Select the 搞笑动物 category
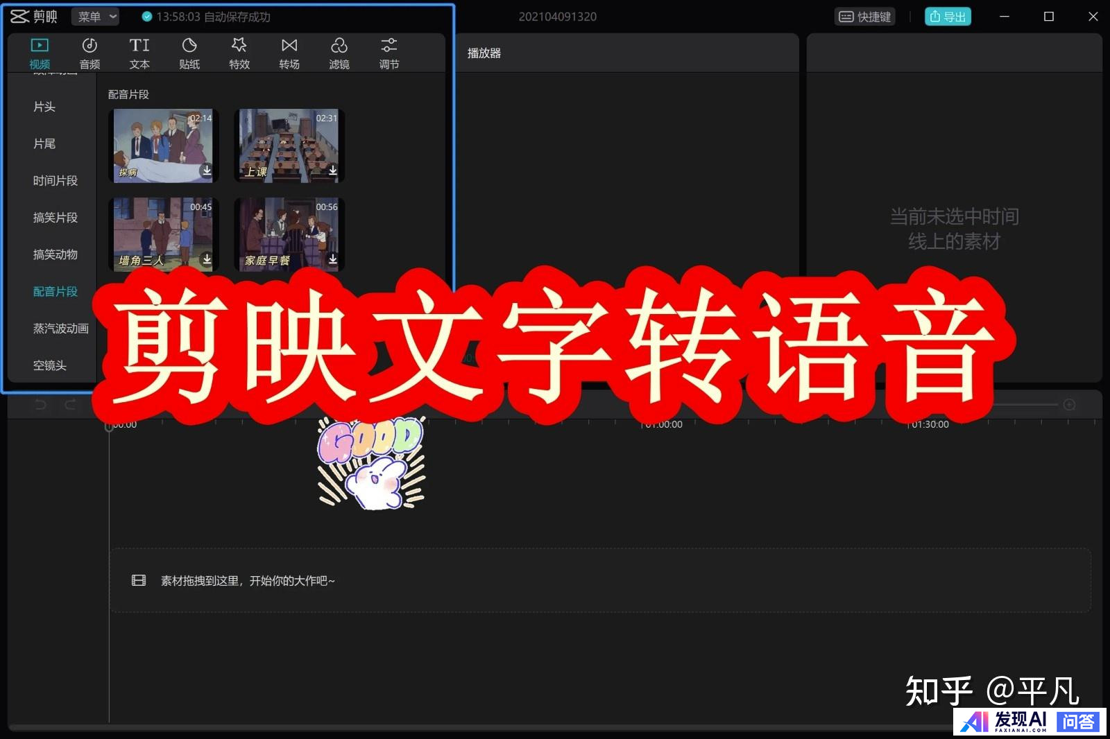Viewport: 1110px width, 739px height. 55,254
